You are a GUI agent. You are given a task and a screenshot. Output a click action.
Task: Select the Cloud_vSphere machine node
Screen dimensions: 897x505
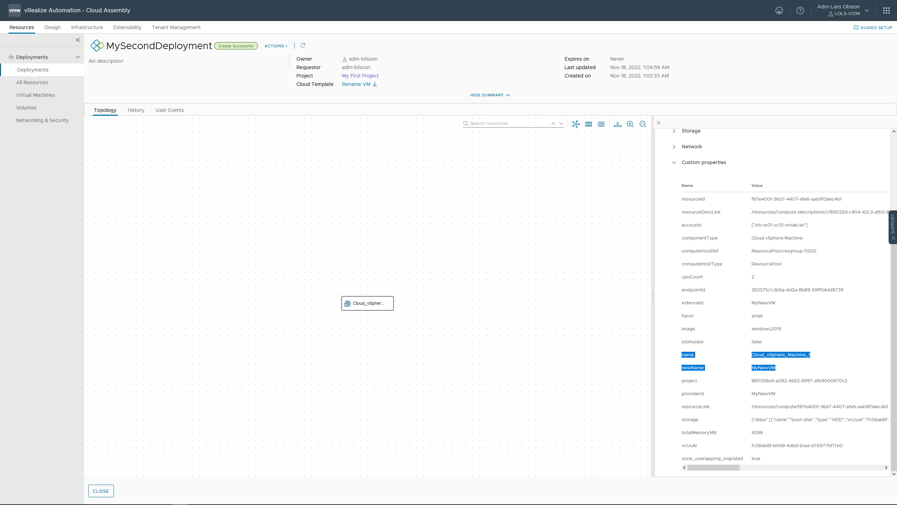(x=368, y=303)
